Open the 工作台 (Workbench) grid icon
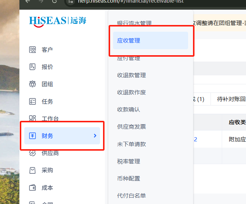246x204 pixels. click(32, 119)
